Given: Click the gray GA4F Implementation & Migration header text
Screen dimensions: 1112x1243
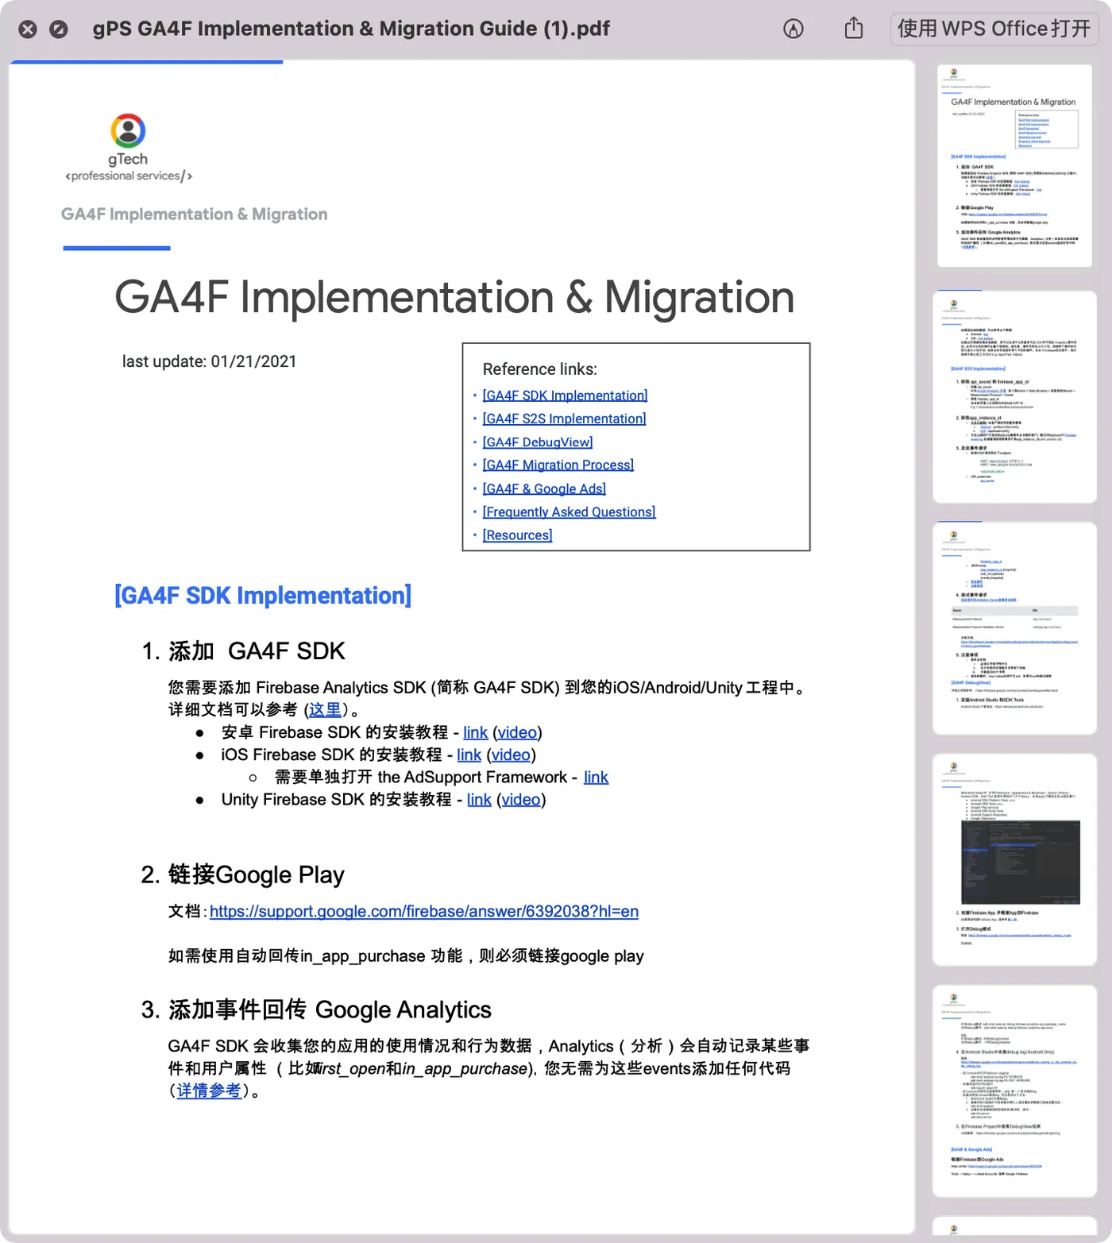Looking at the screenshot, I should [x=195, y=214].
